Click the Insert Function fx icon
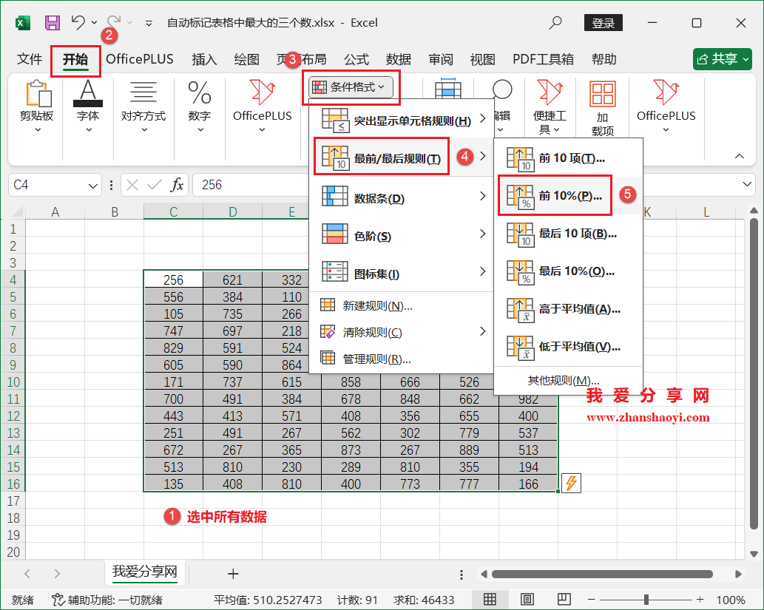Viewport: 764px width, 610px height. (x=178, y=185)
